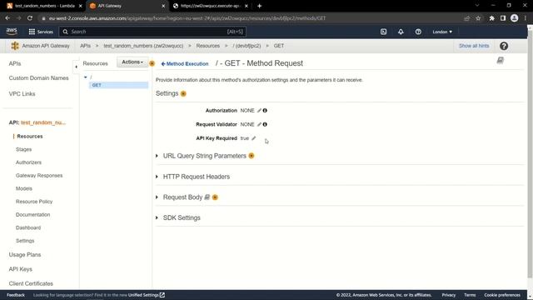Screen dimensions: 533x300
Task: Click the documentation icon next to Request Body
Action: [207, 197]
